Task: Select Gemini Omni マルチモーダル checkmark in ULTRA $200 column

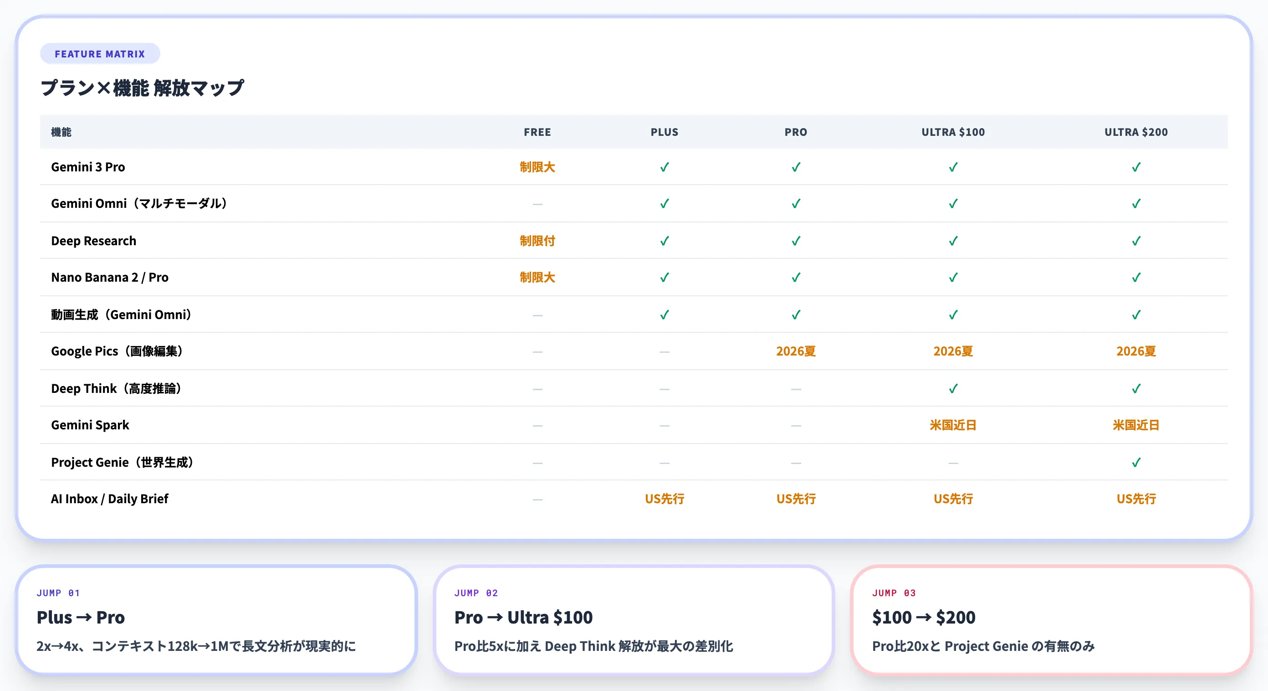Action: click(x=1136, y=203)
